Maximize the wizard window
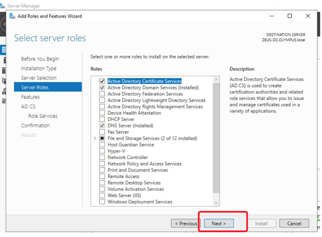Image resolution: width=322 pixels, height=237 pixels. click(290, 16)
